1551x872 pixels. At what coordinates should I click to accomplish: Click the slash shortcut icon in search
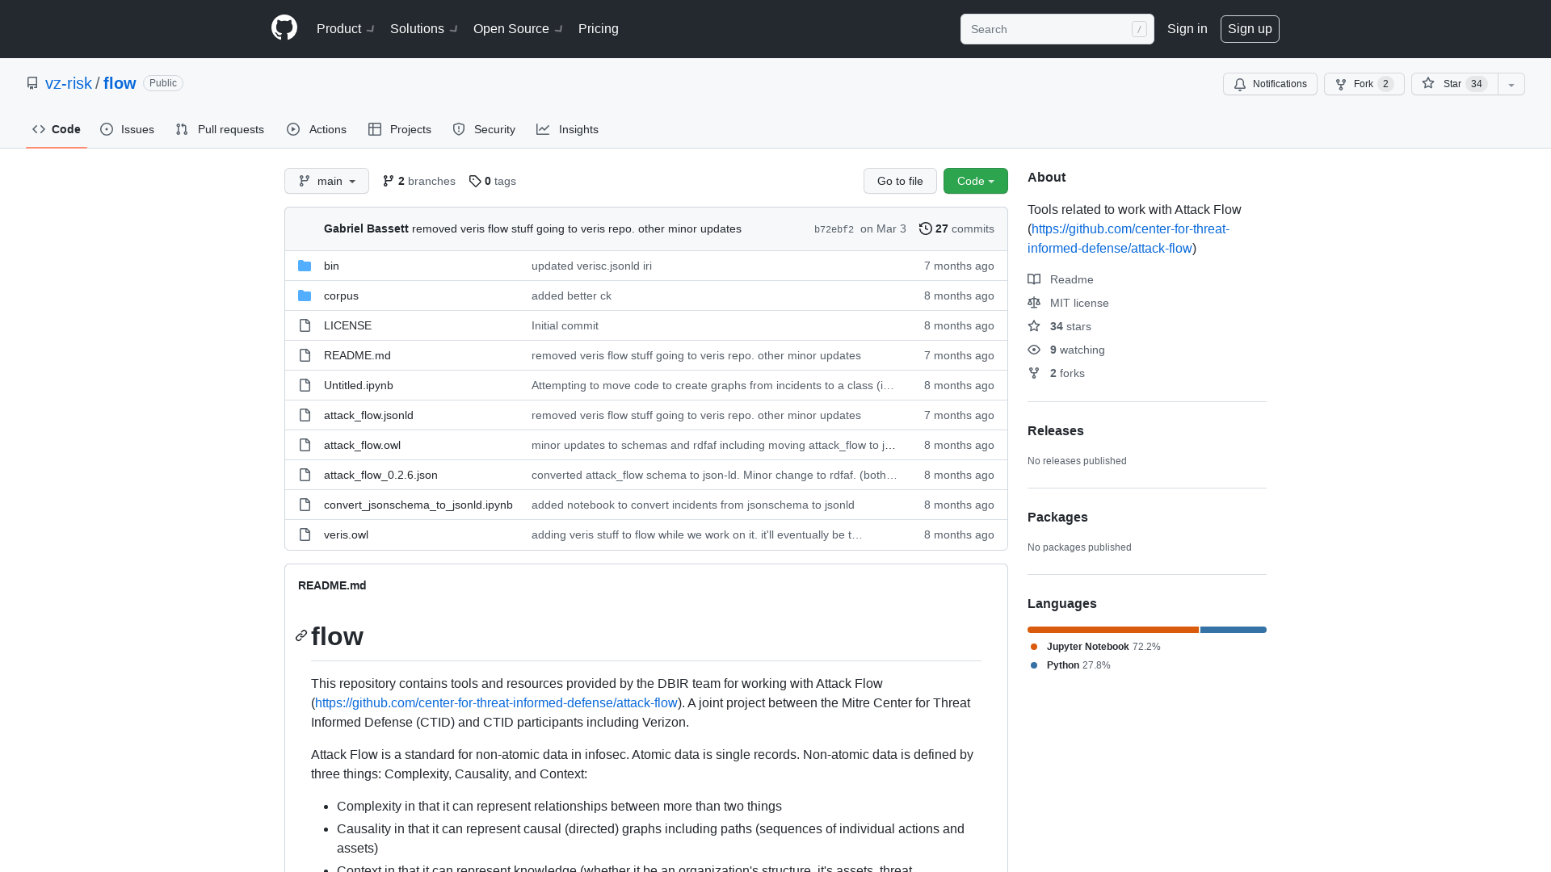[x=1139, y=29]
